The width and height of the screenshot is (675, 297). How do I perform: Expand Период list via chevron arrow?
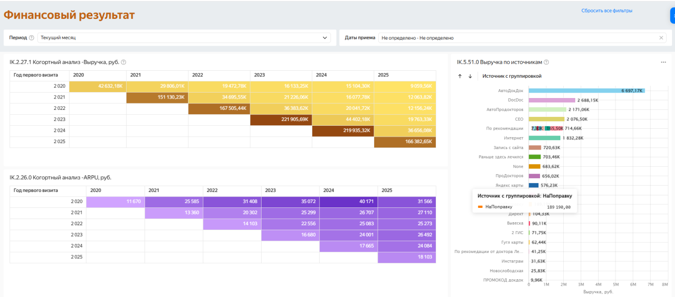(325, 38)
